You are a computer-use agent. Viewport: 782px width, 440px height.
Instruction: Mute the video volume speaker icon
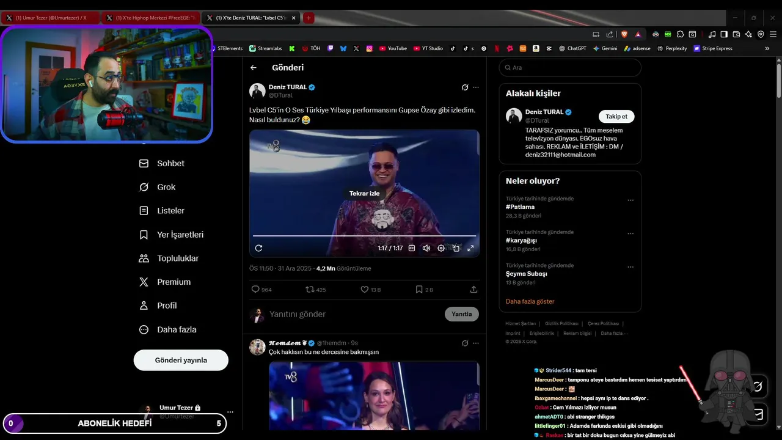point(426,248)
